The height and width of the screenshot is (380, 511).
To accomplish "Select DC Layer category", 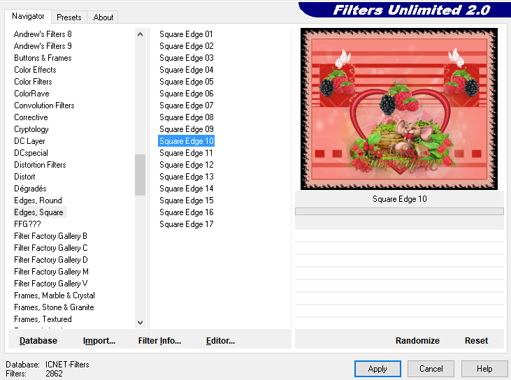I will point(29,141).
